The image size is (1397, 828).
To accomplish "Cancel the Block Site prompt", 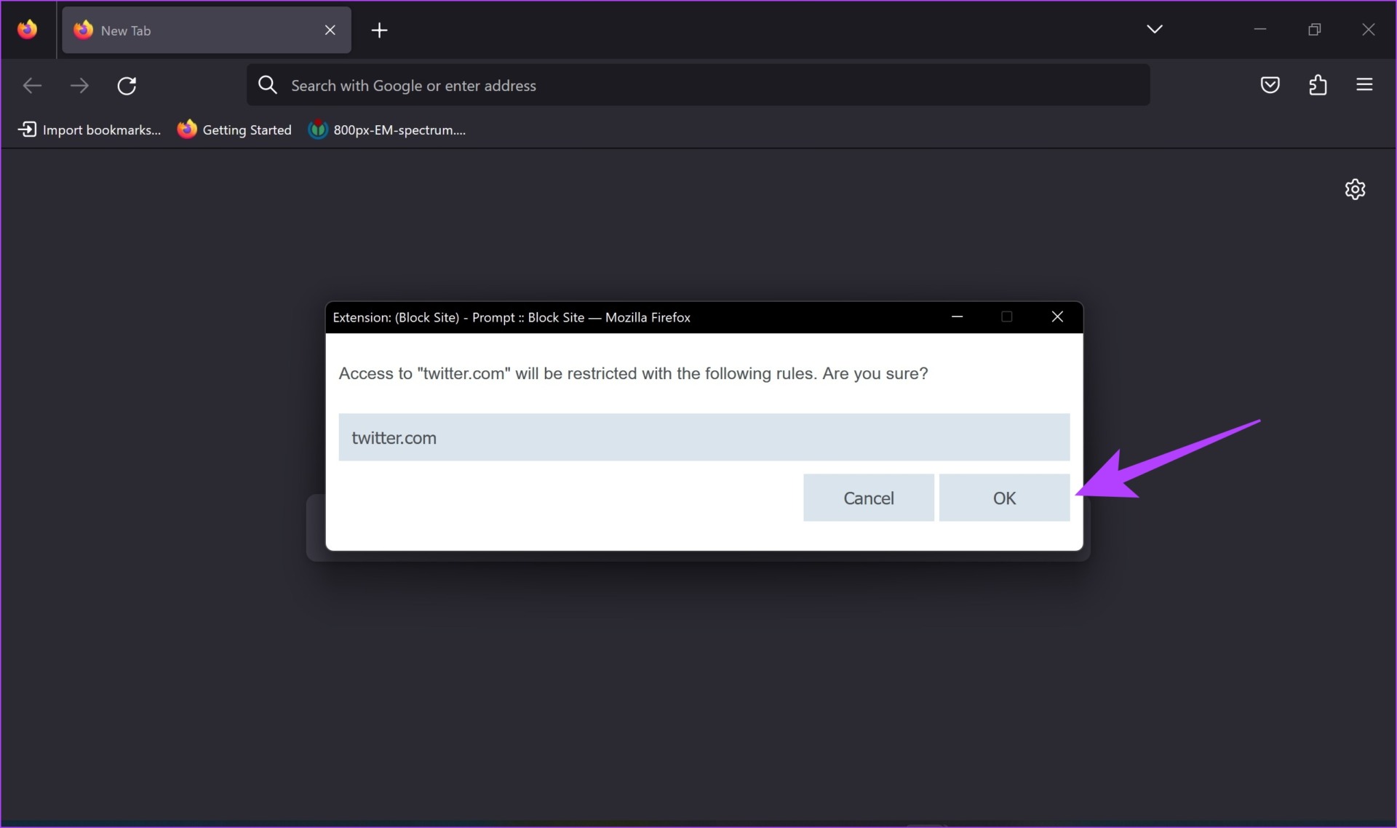I will [x=868, y=498].
